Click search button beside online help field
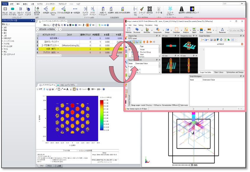The height and width of the screenshot is (172, 250). (242, 30)
